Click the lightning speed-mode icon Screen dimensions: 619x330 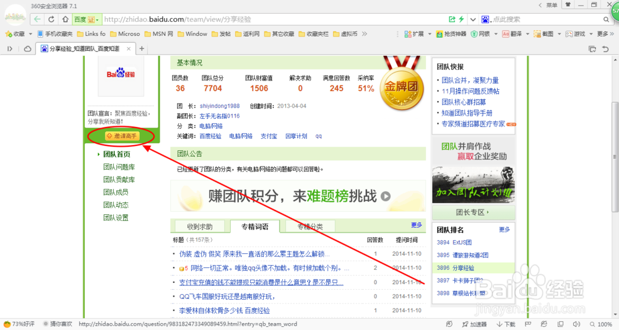click(461, 19)
